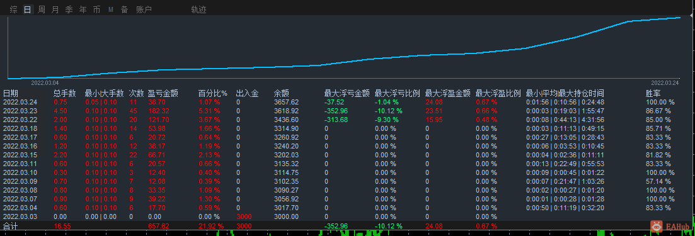
Task: Click the 2022.03.18 date cell
Action: click(x=20, y=128)
